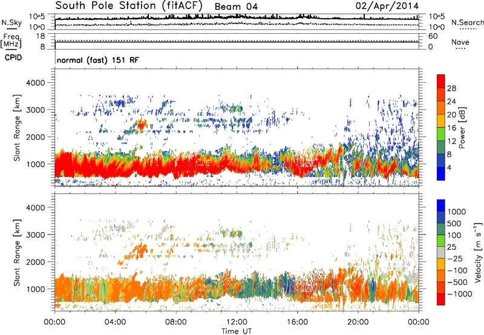484x335 pixels.
Task: Click the "Slant Range [km]" label of power panel
Action: coord(17,128)
